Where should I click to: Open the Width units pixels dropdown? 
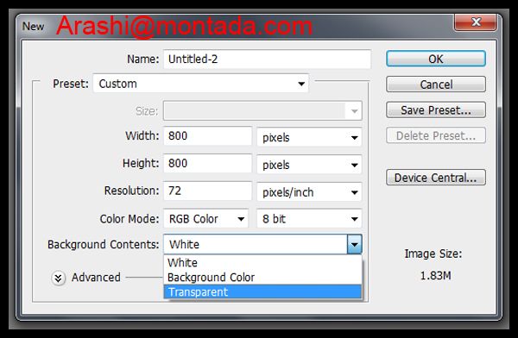[309, 137]
